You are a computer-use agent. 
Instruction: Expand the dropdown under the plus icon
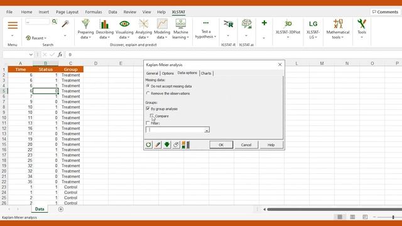click(264, 38)
